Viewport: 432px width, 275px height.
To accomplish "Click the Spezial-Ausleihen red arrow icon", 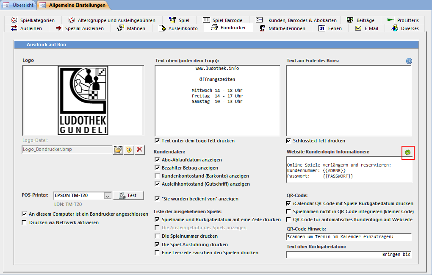I will (x=58, y=28).
